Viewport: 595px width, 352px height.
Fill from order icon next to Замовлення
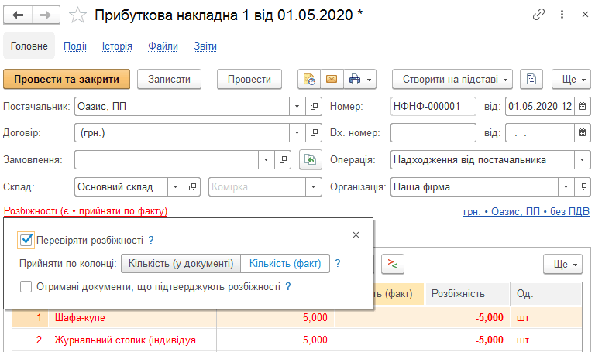[311, 159]
